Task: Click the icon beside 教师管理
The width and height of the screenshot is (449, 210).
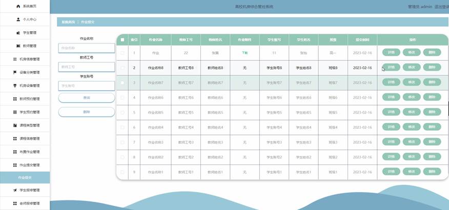Action: pyautogui.click(x=18, y=46)
